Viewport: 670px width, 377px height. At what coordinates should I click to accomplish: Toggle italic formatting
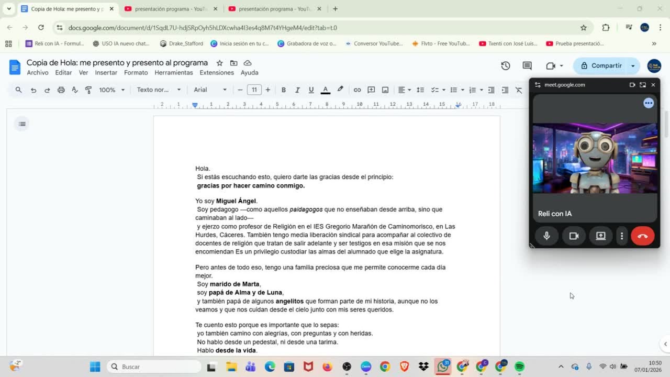coord(297,90)
